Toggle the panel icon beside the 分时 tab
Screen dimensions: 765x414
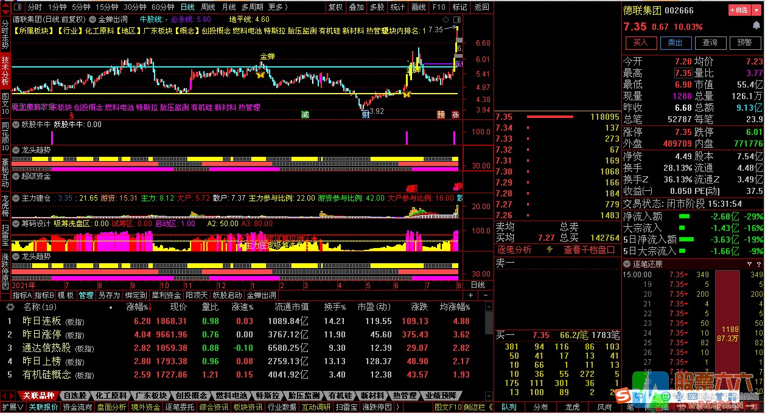click(18, 7)
